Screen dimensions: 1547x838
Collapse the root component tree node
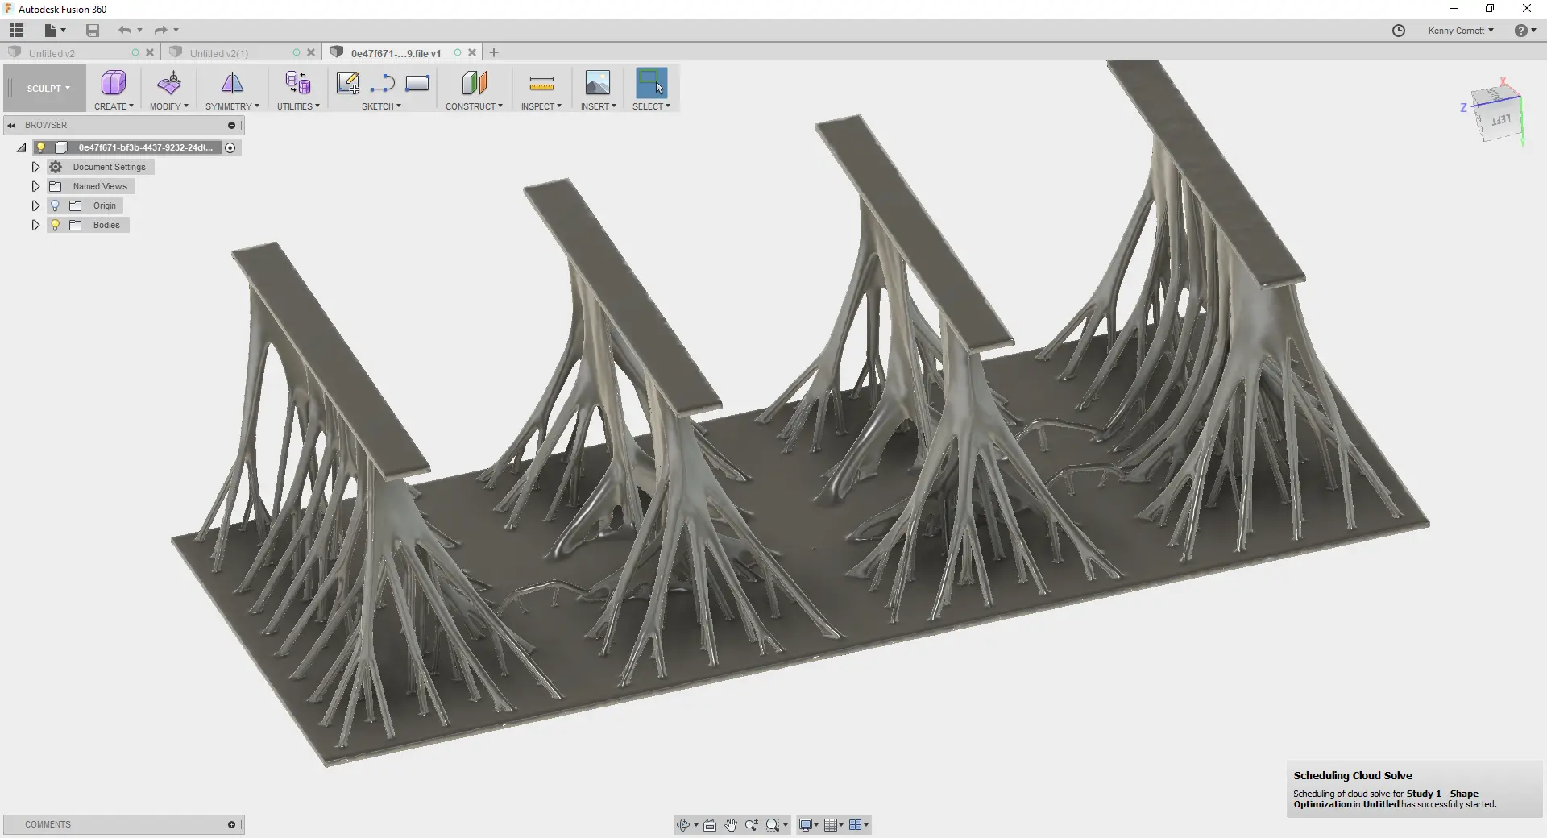22,147
